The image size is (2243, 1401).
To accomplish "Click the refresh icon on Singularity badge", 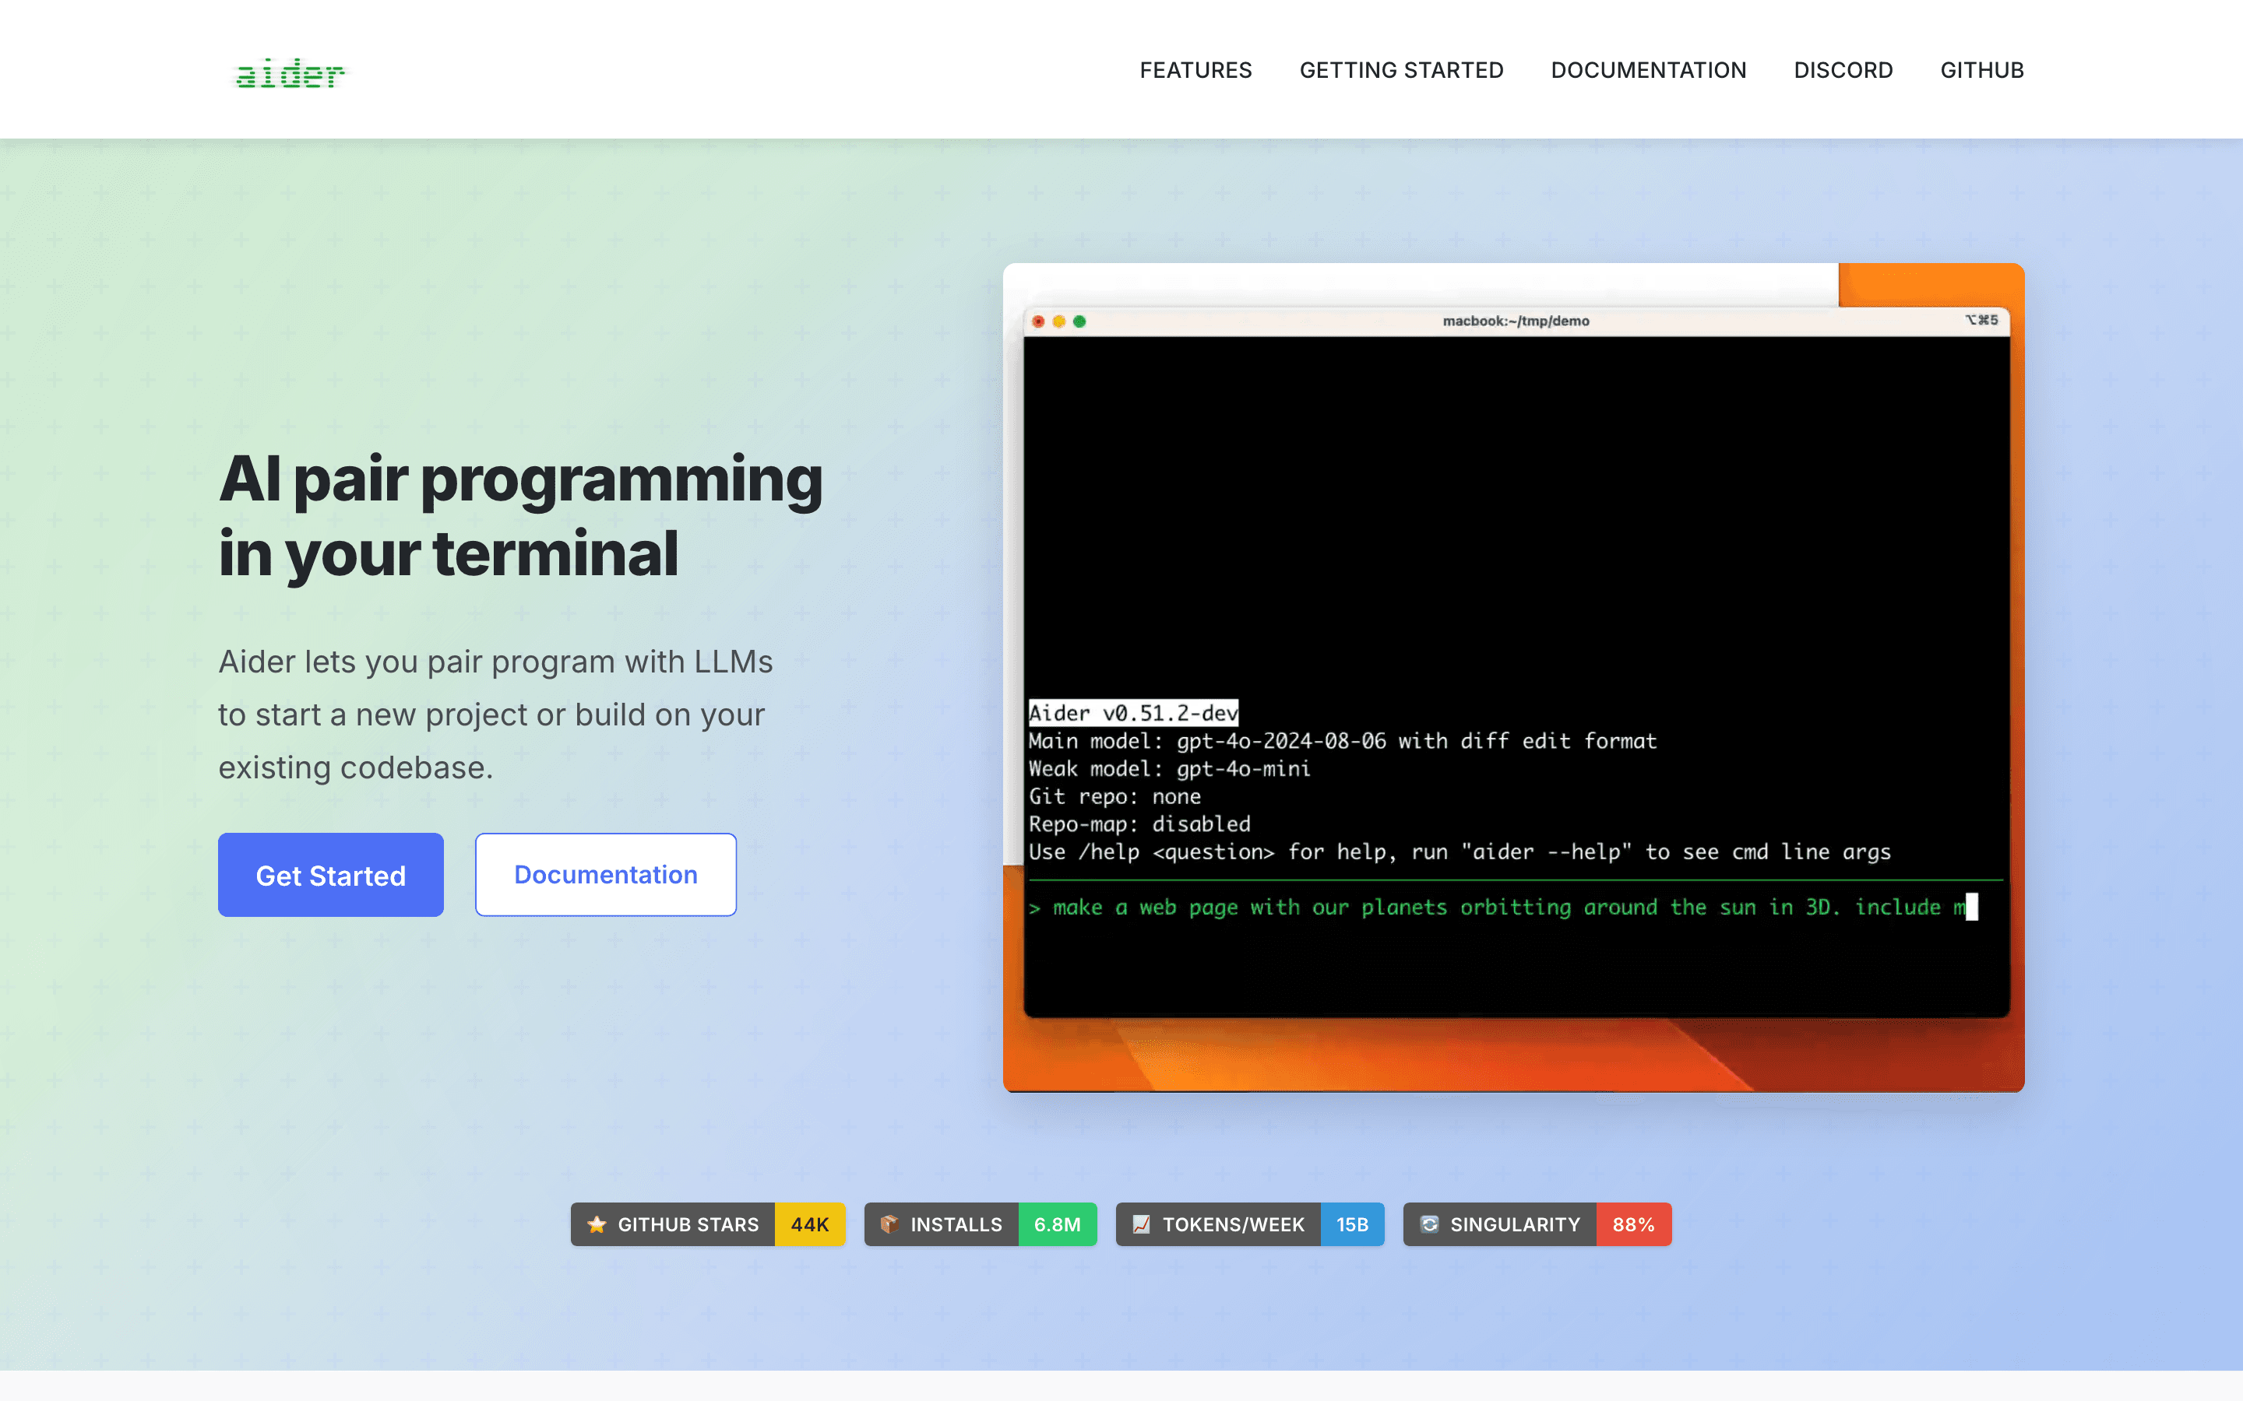I will [x=1429, y=1224].
